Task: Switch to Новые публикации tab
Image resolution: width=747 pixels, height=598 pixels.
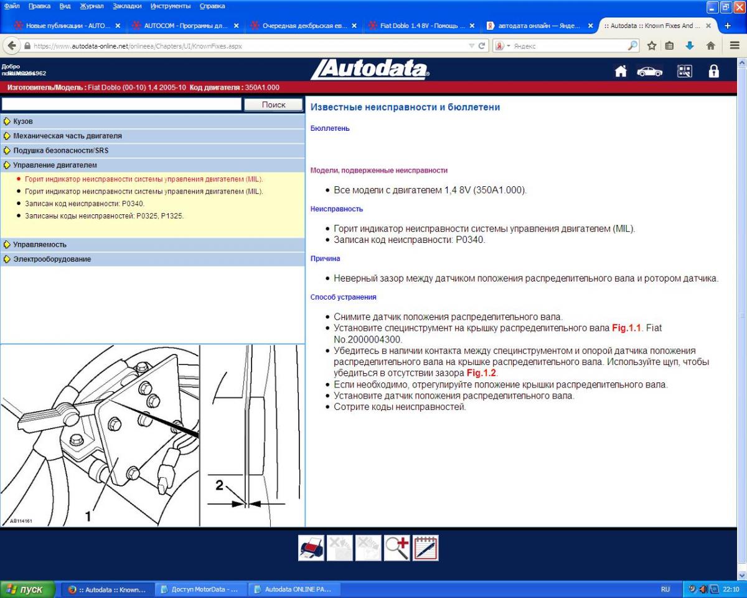Action: click(x=67, y=26)
